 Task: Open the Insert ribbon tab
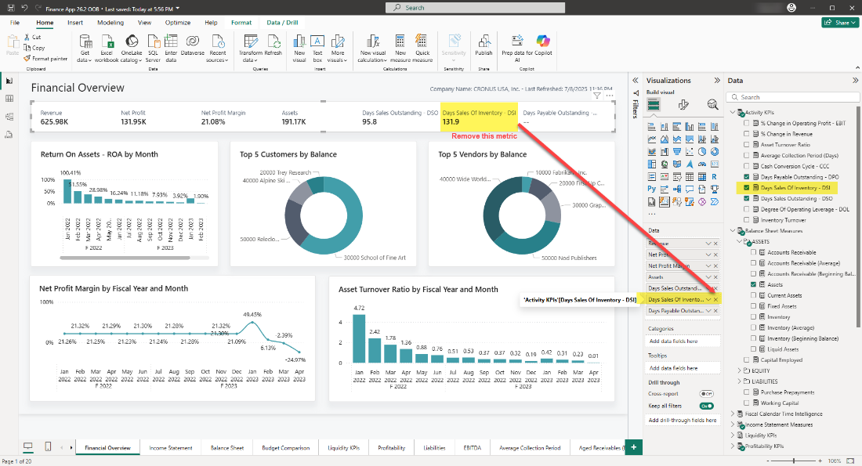coord(75,23)
